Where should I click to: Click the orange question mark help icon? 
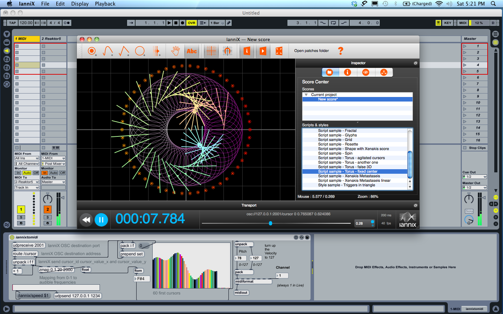(x=341, y=51)
